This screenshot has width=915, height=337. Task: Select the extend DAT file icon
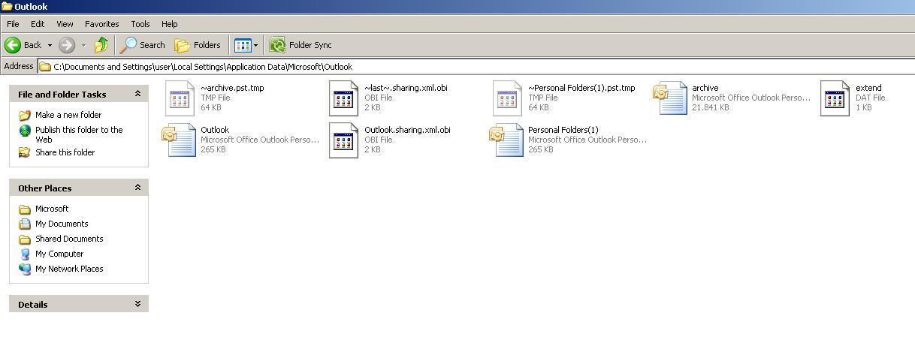(835, 98)
